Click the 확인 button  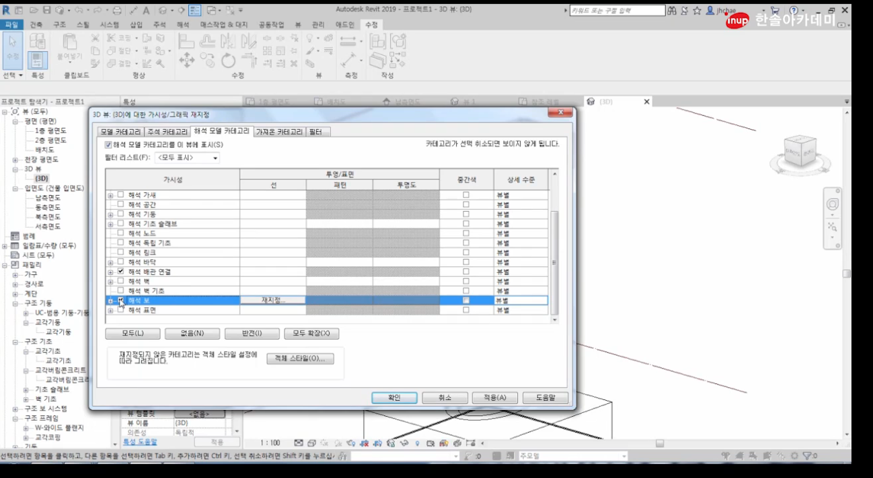point(394,397)
